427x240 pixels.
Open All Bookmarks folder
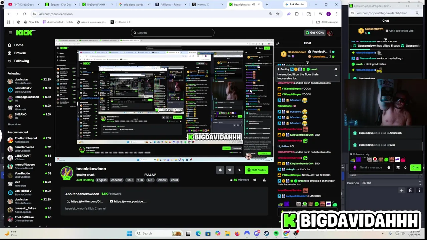[x=327, y=22]
